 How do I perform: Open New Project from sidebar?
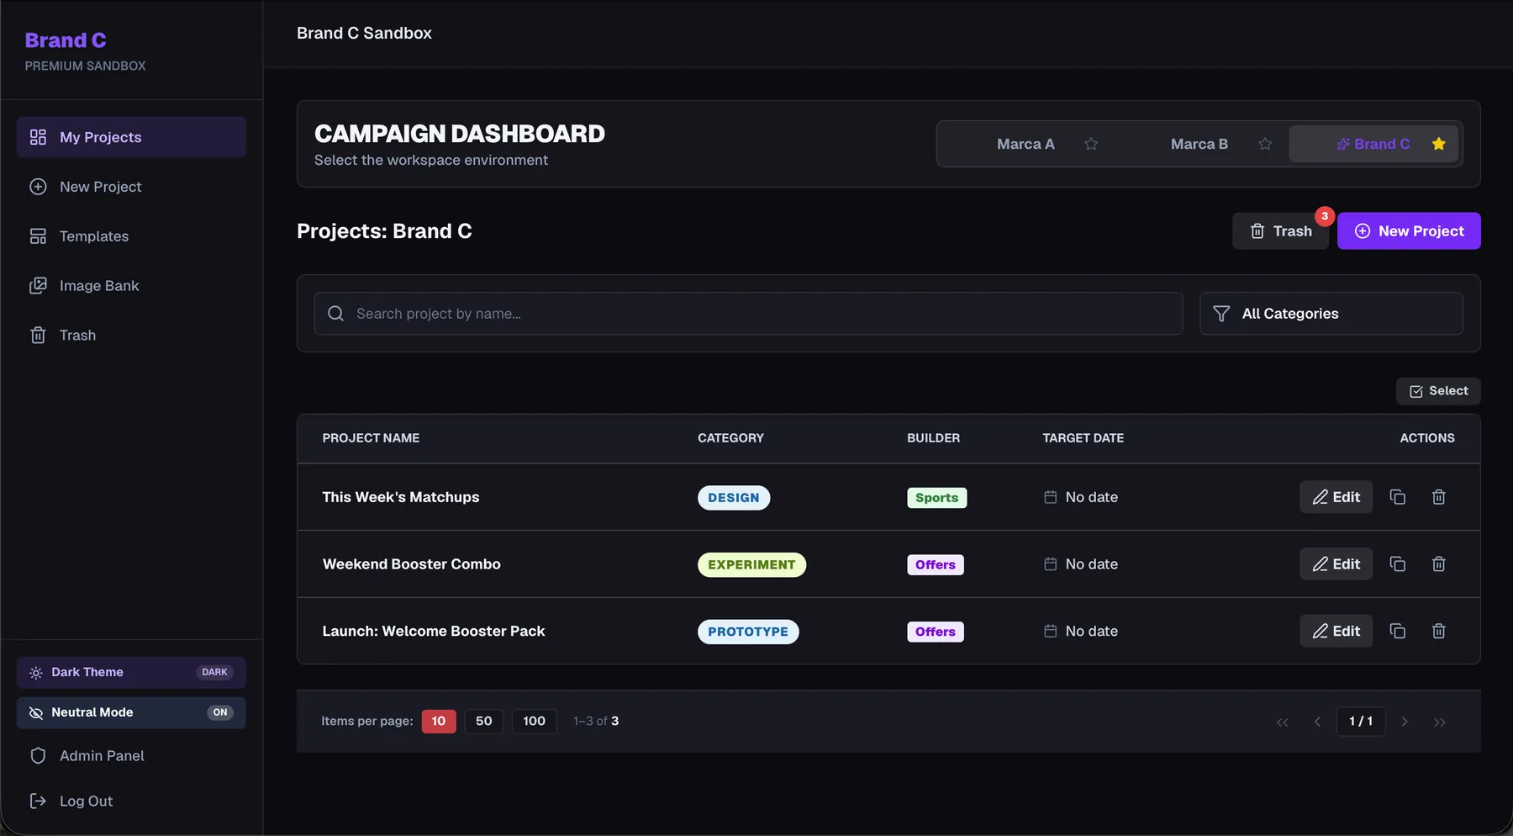[131, 187]
